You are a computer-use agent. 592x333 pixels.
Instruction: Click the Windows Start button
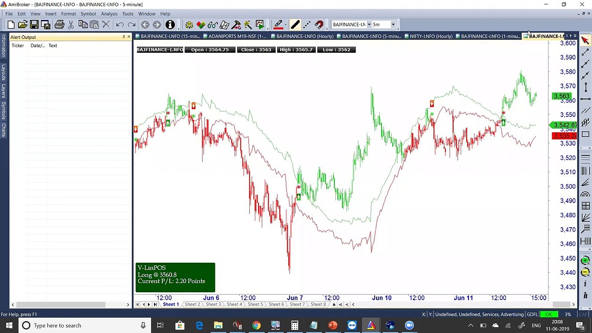pyautogui.click(x=9, y=326)
